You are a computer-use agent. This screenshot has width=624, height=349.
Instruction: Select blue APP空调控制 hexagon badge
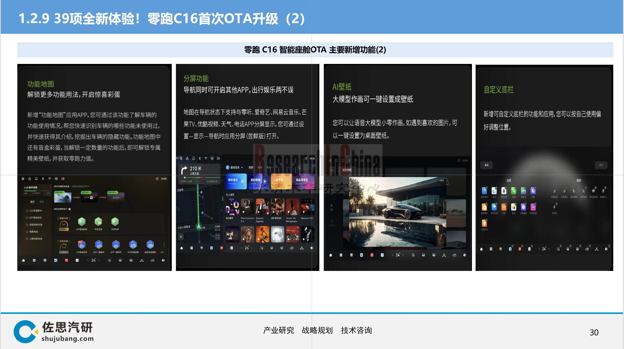[133, 244]
